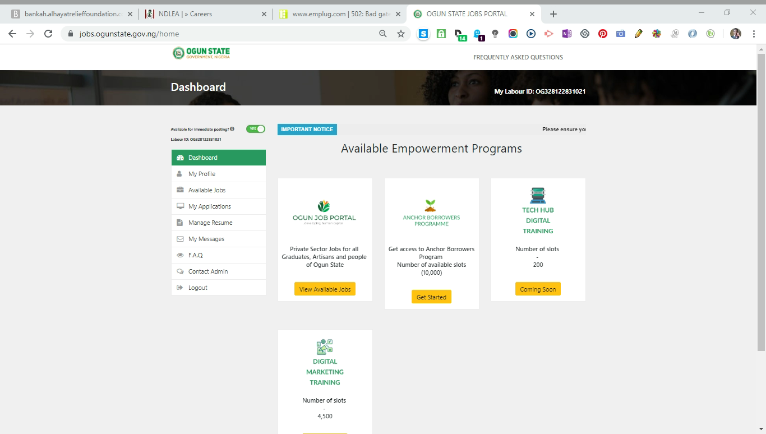Select Available Jobs from the sidebar

click(207, 190)
